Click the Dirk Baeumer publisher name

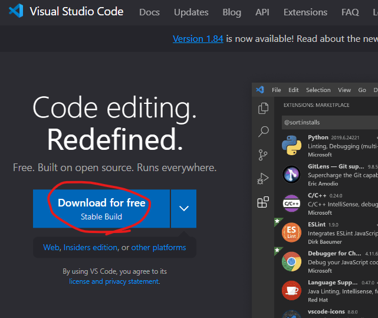325,242
